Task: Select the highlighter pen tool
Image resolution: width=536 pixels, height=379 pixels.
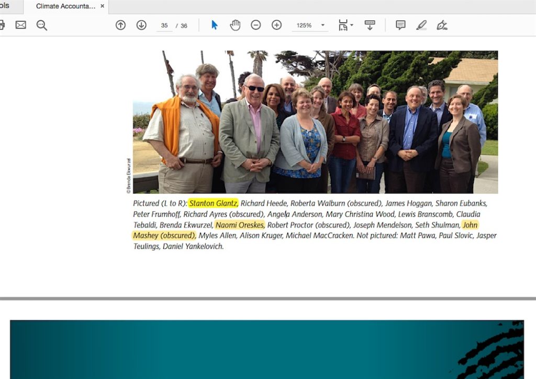Action: (x=421, y=25)
